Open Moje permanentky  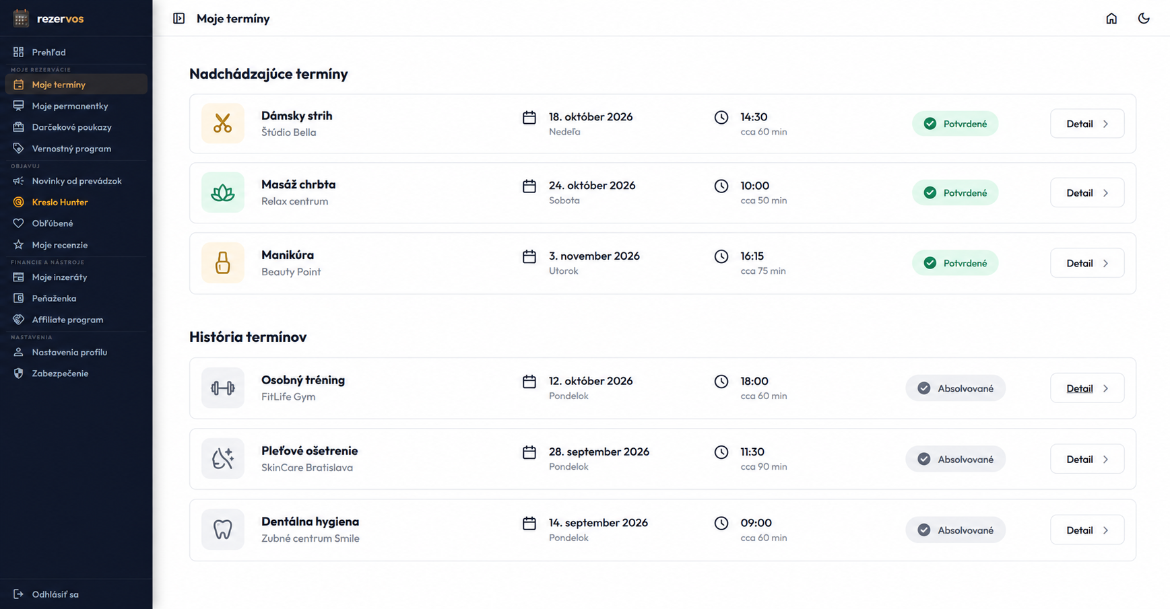point(76,106)
